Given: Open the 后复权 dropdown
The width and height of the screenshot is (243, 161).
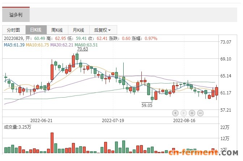Looking at the screenshot, I should pyautogui.click(x=103, y=30).
